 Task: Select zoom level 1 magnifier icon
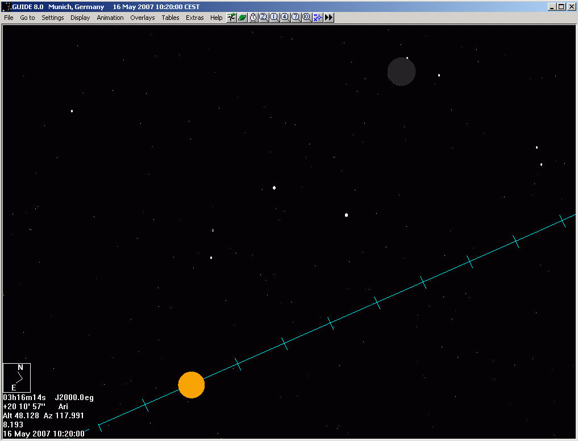pyautogui.click(x=274, y=18)
